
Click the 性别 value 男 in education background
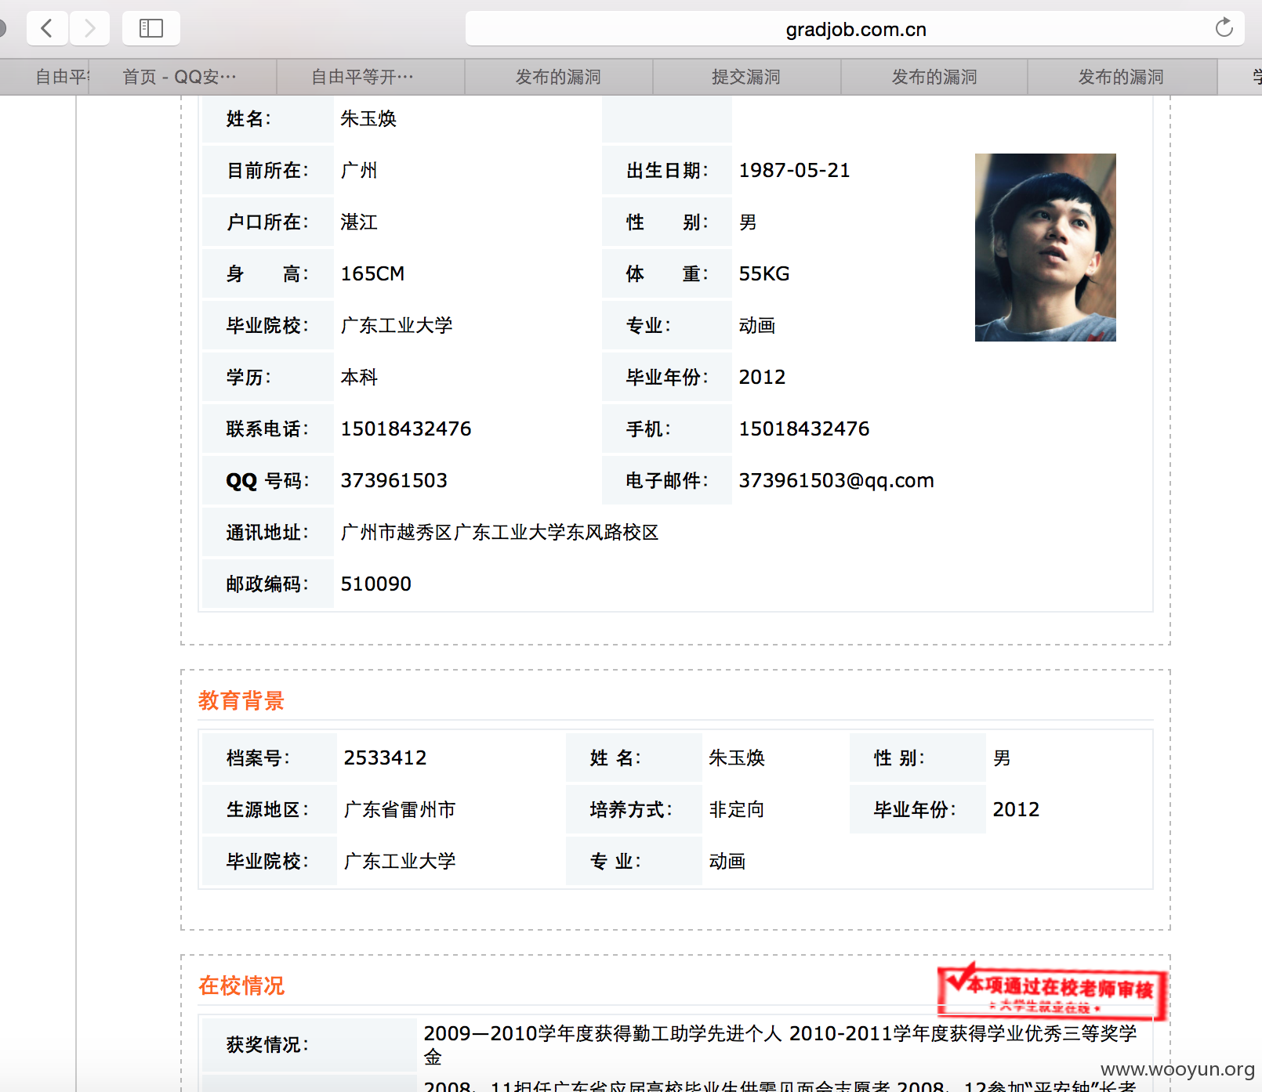1002,758
